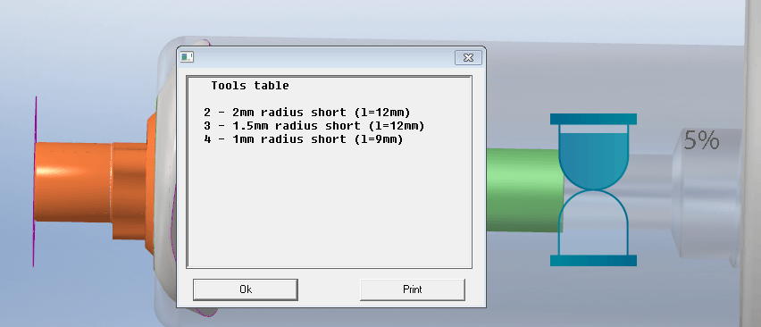Click the hourglass progress icon
The height and width of the screenshot is (327, 761).
593,189
